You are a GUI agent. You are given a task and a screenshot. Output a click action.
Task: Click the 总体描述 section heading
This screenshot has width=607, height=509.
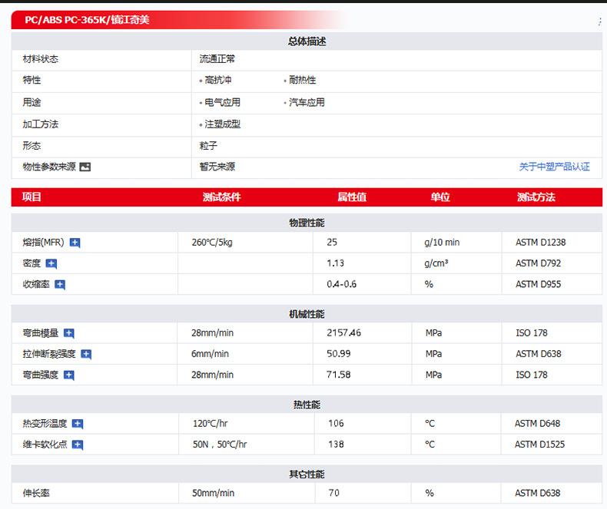click(307, 41)
